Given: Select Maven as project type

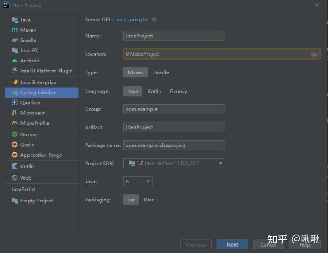Looking at the screenshot, I should tap(136, 72).
